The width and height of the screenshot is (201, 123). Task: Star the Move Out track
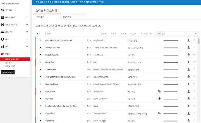pyautogui.click(x=194, y=62)
